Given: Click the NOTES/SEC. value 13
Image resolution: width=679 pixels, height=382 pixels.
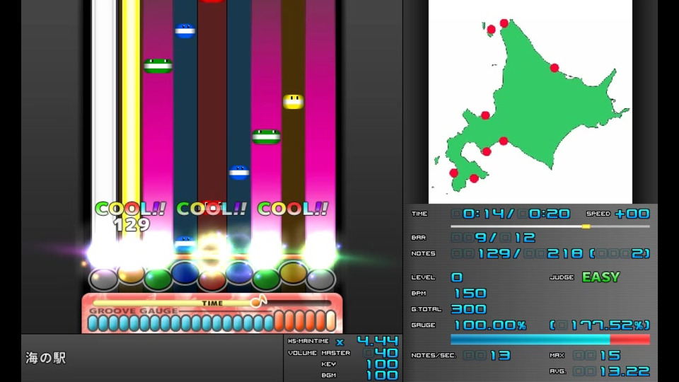Looking at the screenshot, I should [x=500, y=356].
